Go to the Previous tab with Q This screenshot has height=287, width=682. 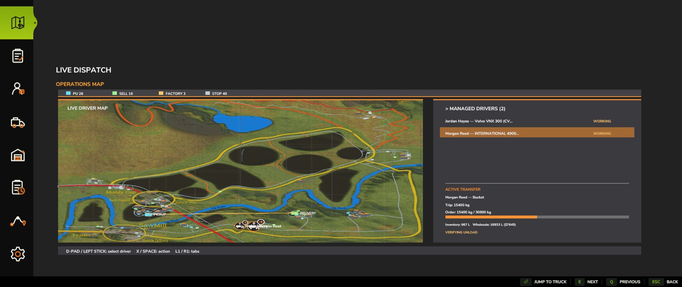tap(623, 282)
